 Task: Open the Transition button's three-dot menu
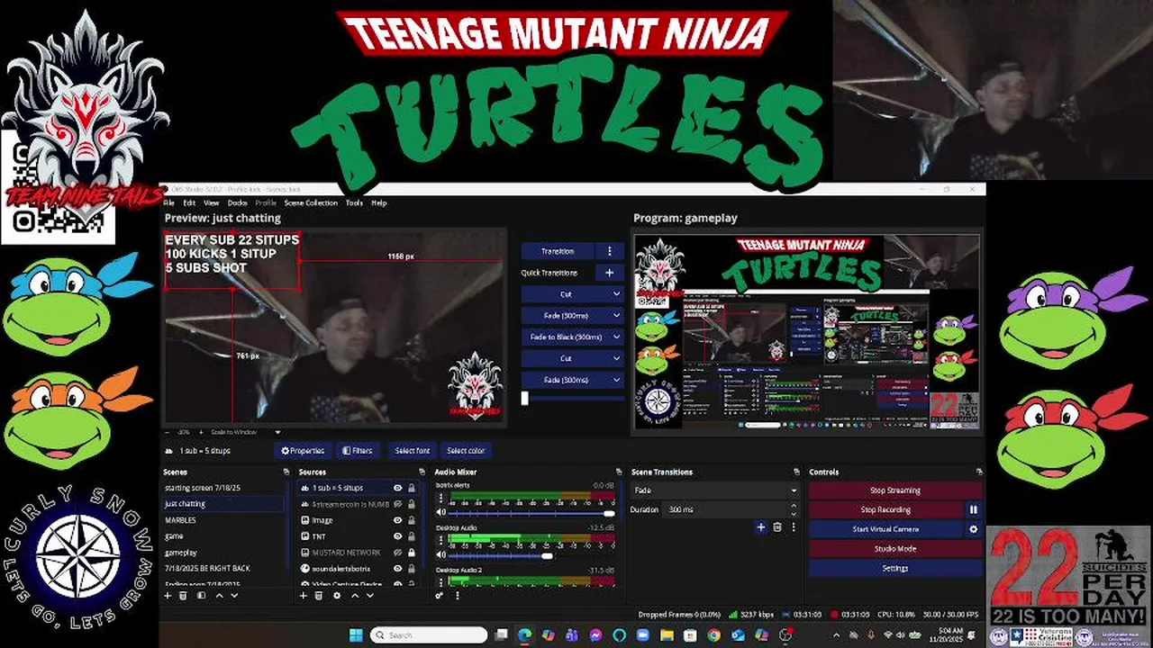(610, 251)
